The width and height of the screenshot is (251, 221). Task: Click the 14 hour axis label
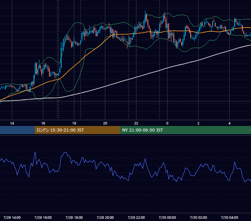[12, 123]
